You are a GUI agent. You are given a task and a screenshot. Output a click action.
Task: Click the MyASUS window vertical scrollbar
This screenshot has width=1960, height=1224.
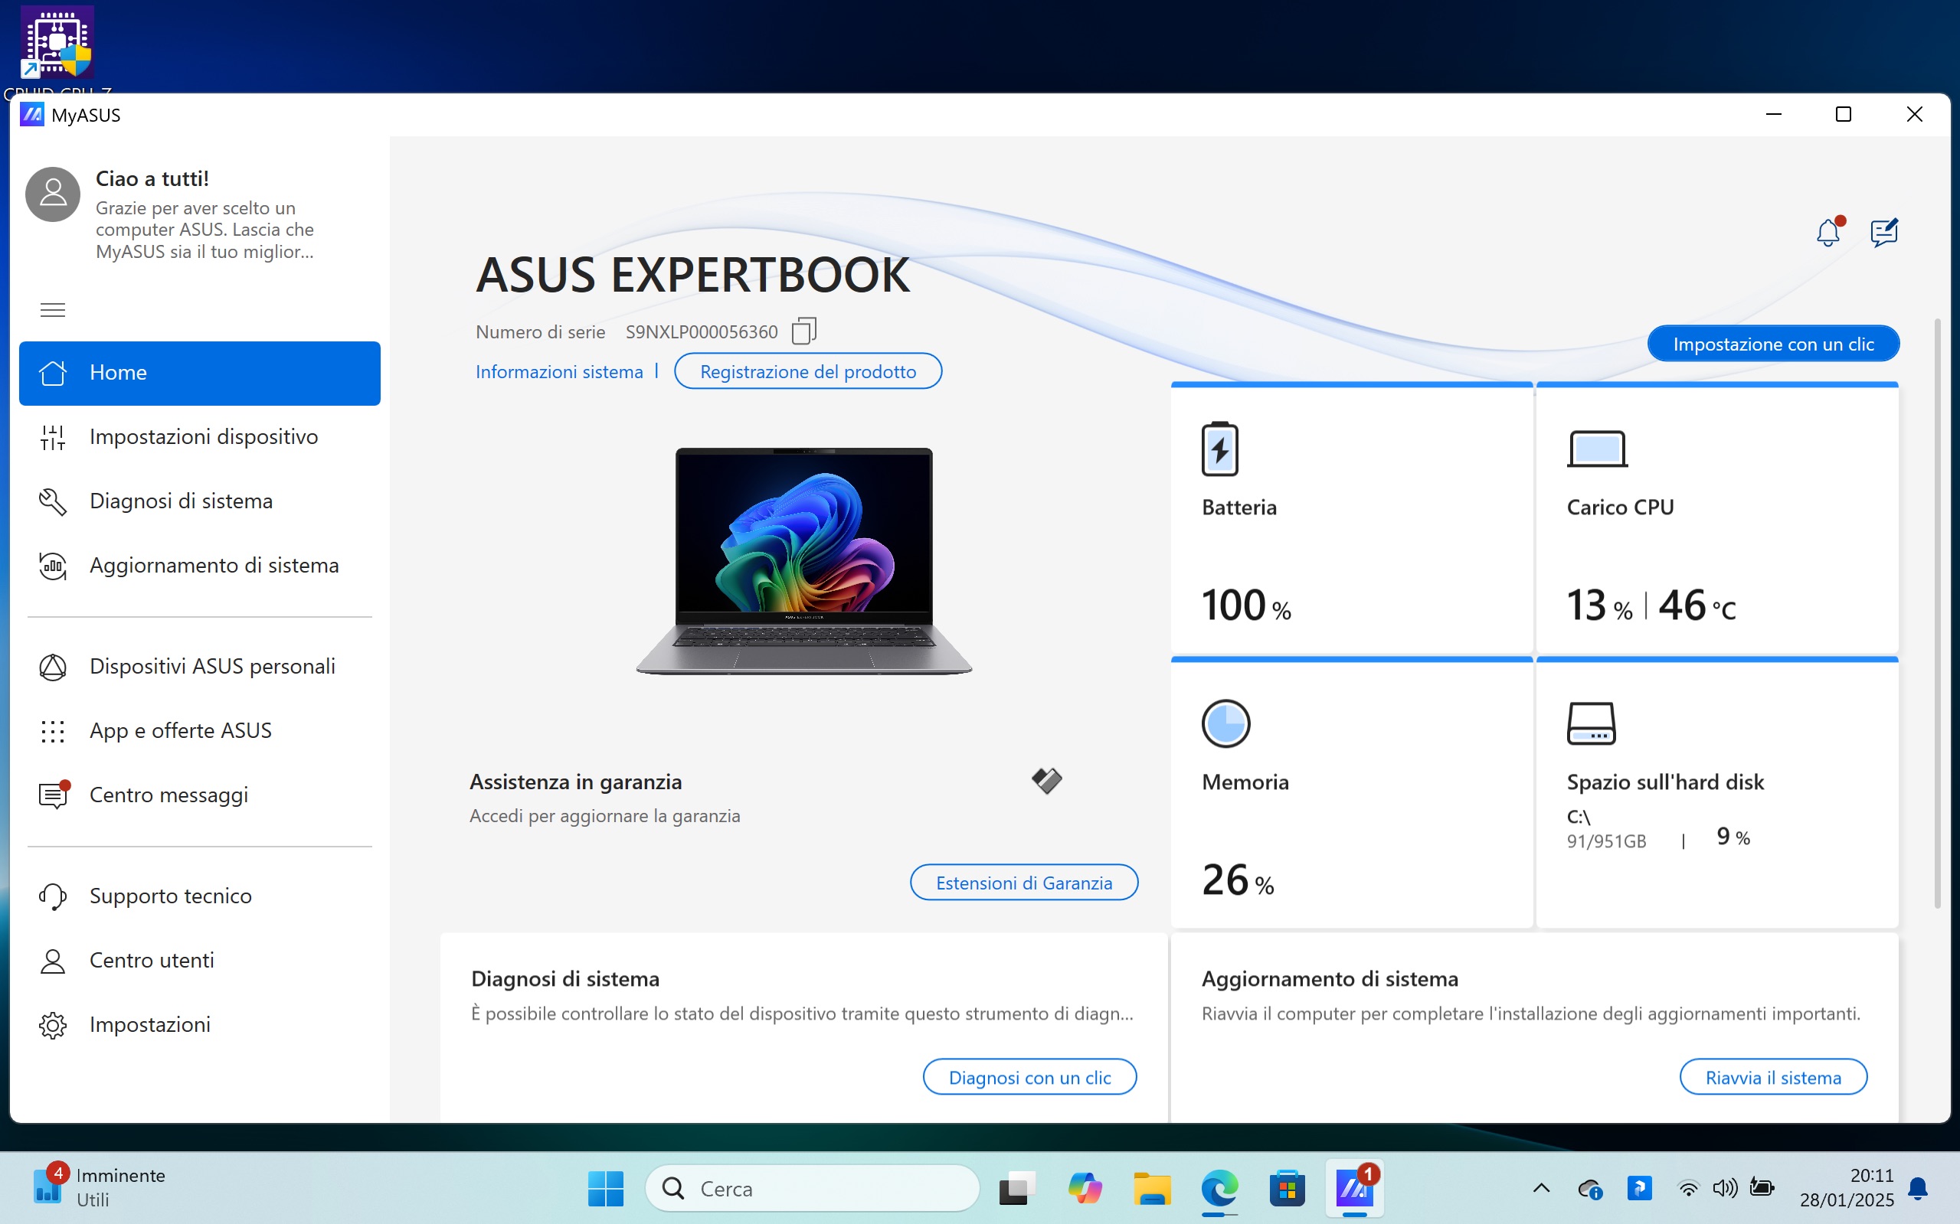[x=1936, y=615]
